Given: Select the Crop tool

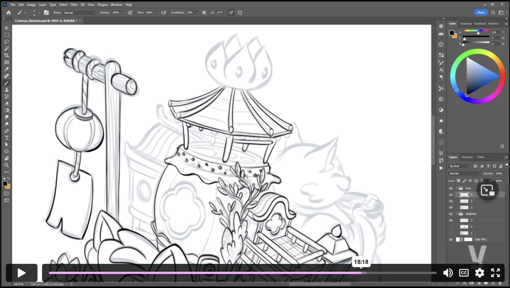Looking at the screenshot, I should [6, 55].
